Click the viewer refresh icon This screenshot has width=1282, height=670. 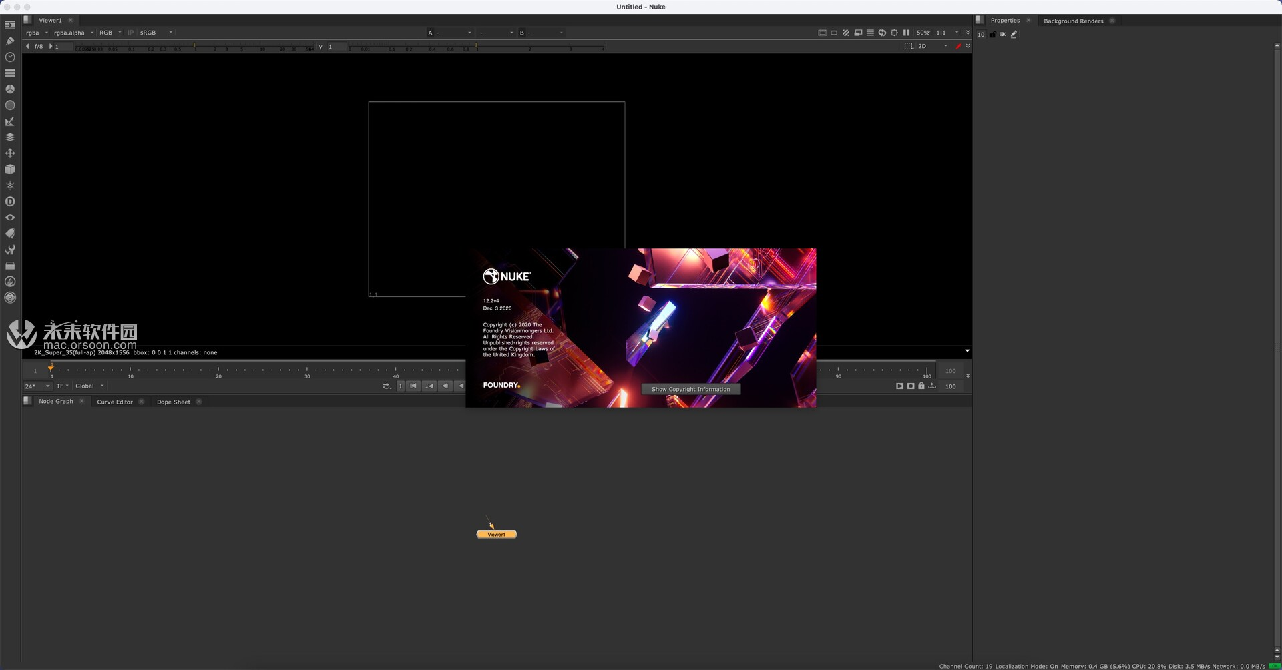pyautogui.click(x=882, y=33)
